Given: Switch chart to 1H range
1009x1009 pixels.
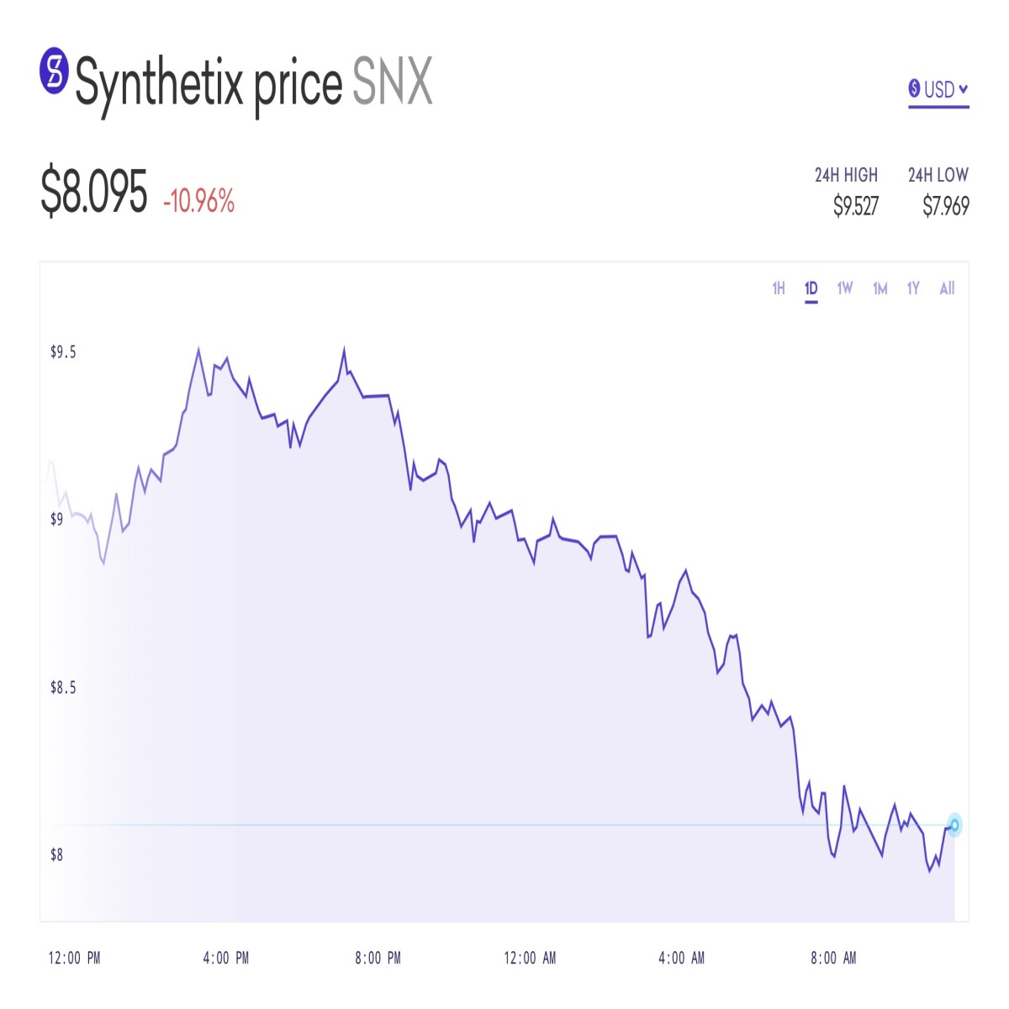Looking at the screenshot, I should 779,288.
